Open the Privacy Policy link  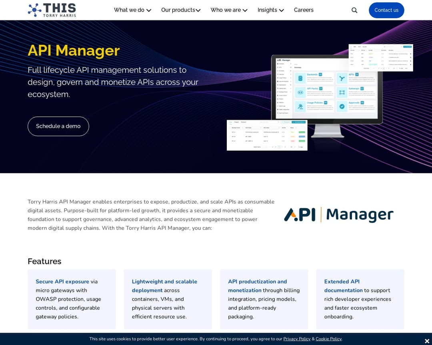pyautogui.click(x=297, y=339)
